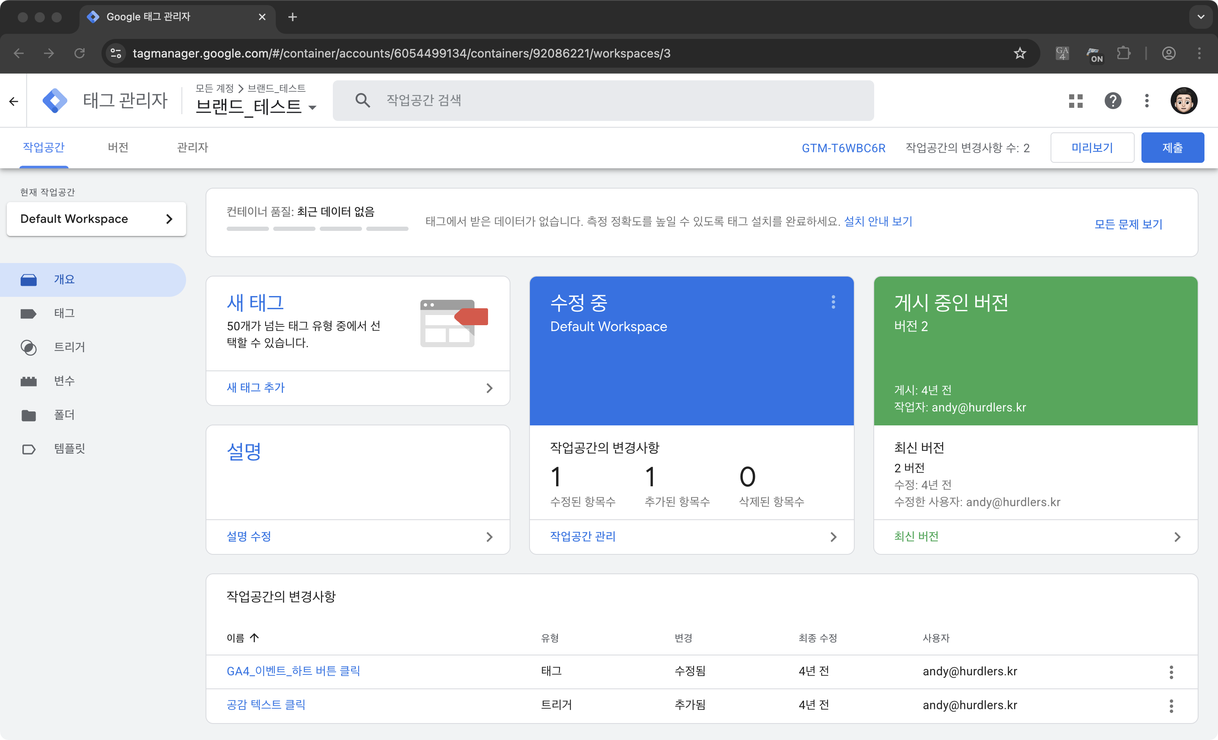Click the chevron in the 설명 수정 row
The width and height of the screenshot is (1218, 740).
489,537
